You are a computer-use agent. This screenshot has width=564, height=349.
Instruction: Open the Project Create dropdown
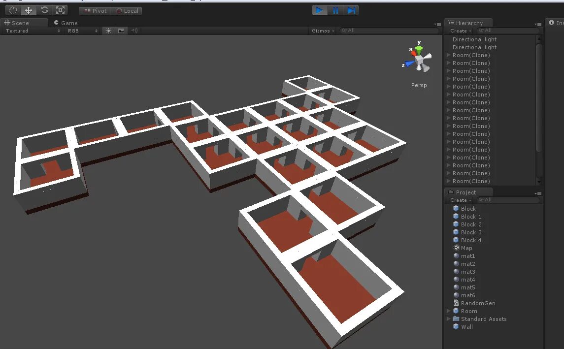(461, 200)
